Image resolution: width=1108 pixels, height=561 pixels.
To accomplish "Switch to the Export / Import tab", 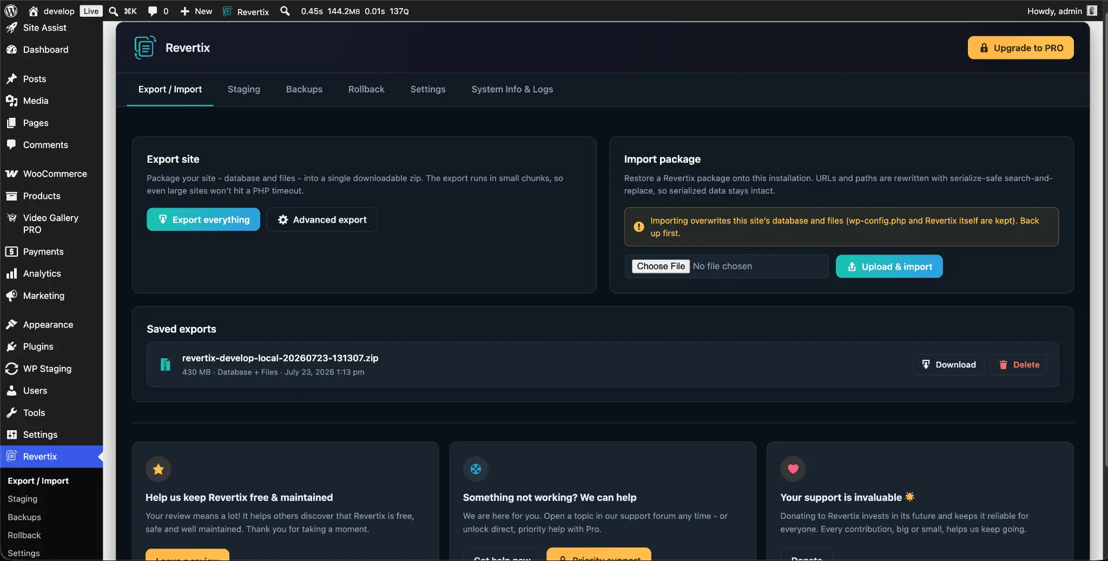I will click(170, 89).
